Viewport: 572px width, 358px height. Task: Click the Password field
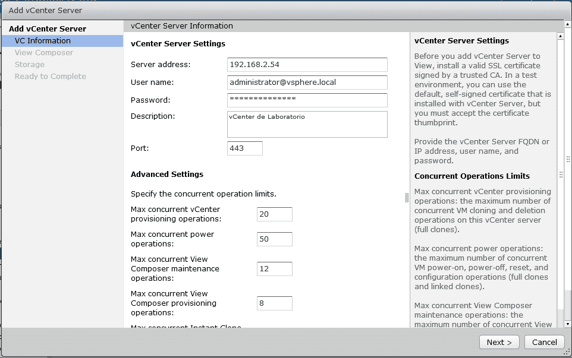pyautogui.click(x=307, y=100)
